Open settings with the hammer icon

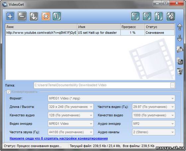coord(135,16)
